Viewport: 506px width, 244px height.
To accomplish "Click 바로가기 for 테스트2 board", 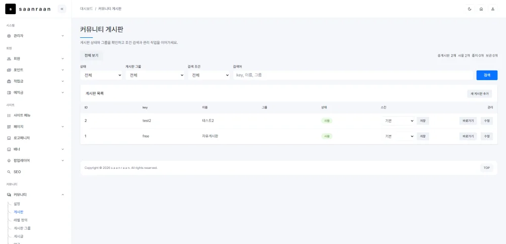I will [x=468, y=121].
